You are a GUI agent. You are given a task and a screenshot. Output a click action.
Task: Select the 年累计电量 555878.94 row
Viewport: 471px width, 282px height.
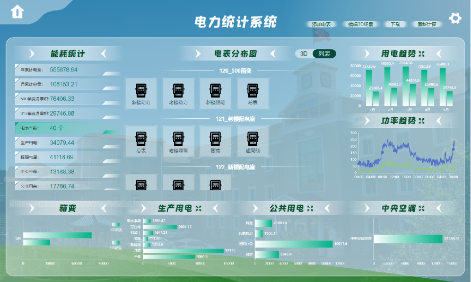pyautogui.click(x=67, y=69)
